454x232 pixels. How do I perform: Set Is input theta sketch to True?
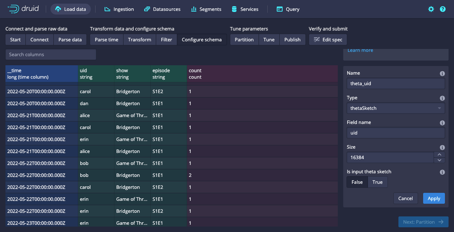(x=377, y=182)
